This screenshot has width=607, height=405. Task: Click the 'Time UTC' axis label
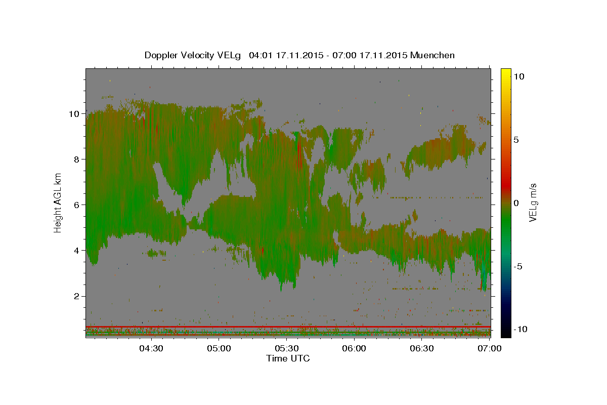click(x=288, y=358)
